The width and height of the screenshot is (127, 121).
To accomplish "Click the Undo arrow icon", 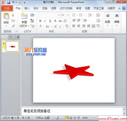I will click(13, 2).
